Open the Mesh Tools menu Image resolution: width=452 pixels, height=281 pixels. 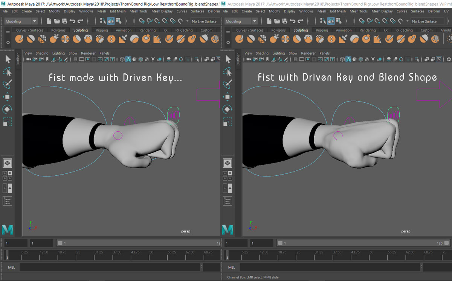point(138,11)
